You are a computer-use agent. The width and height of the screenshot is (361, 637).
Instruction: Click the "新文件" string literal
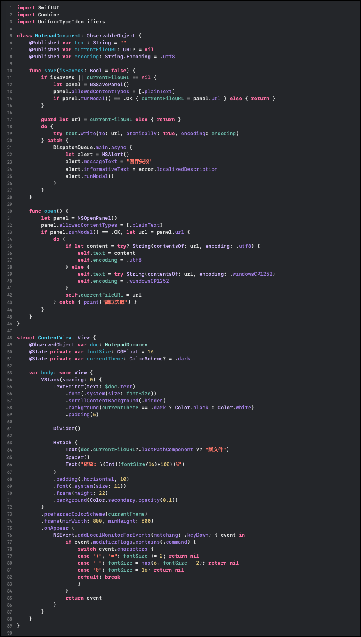[215, 450]
